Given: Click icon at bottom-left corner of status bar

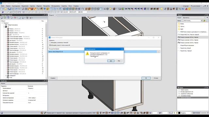Looking at the screenshot, I should 2,113.
